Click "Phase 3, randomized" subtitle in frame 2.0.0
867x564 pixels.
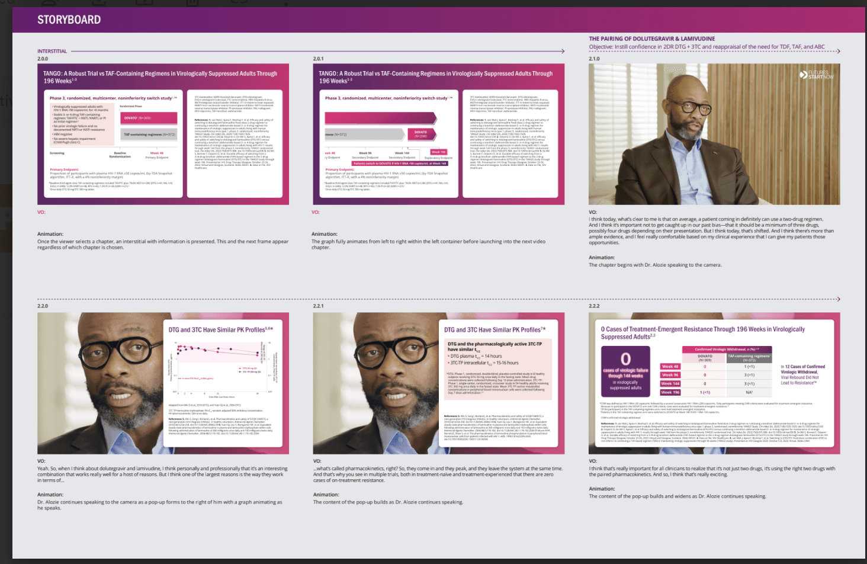point(113,98)
